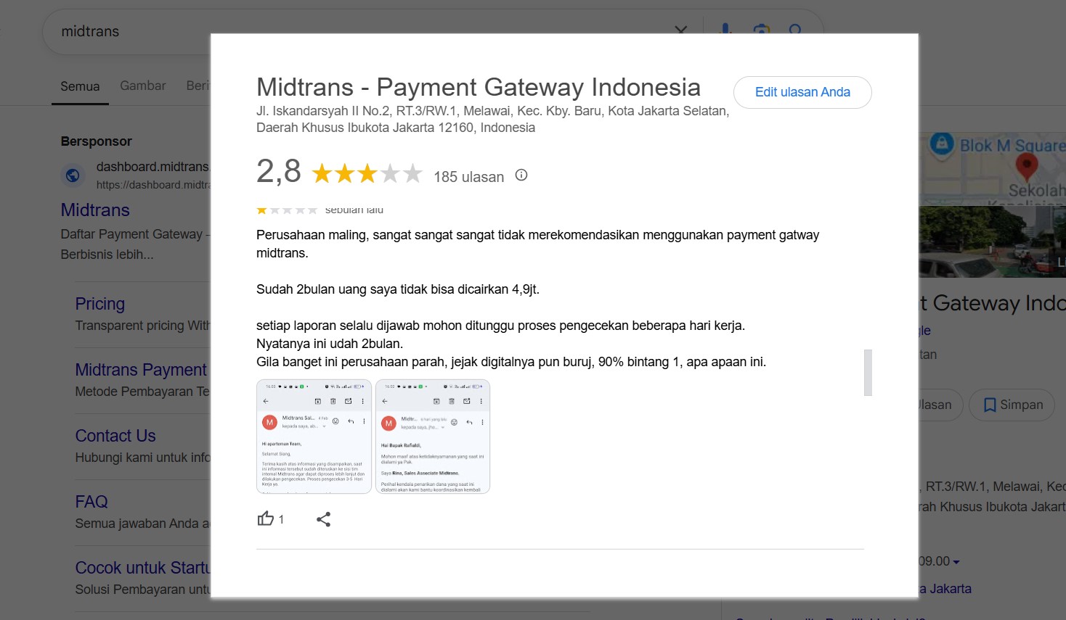The image size is (1066, 620).
Task: Share the review using the share icon
Action: 324,519
